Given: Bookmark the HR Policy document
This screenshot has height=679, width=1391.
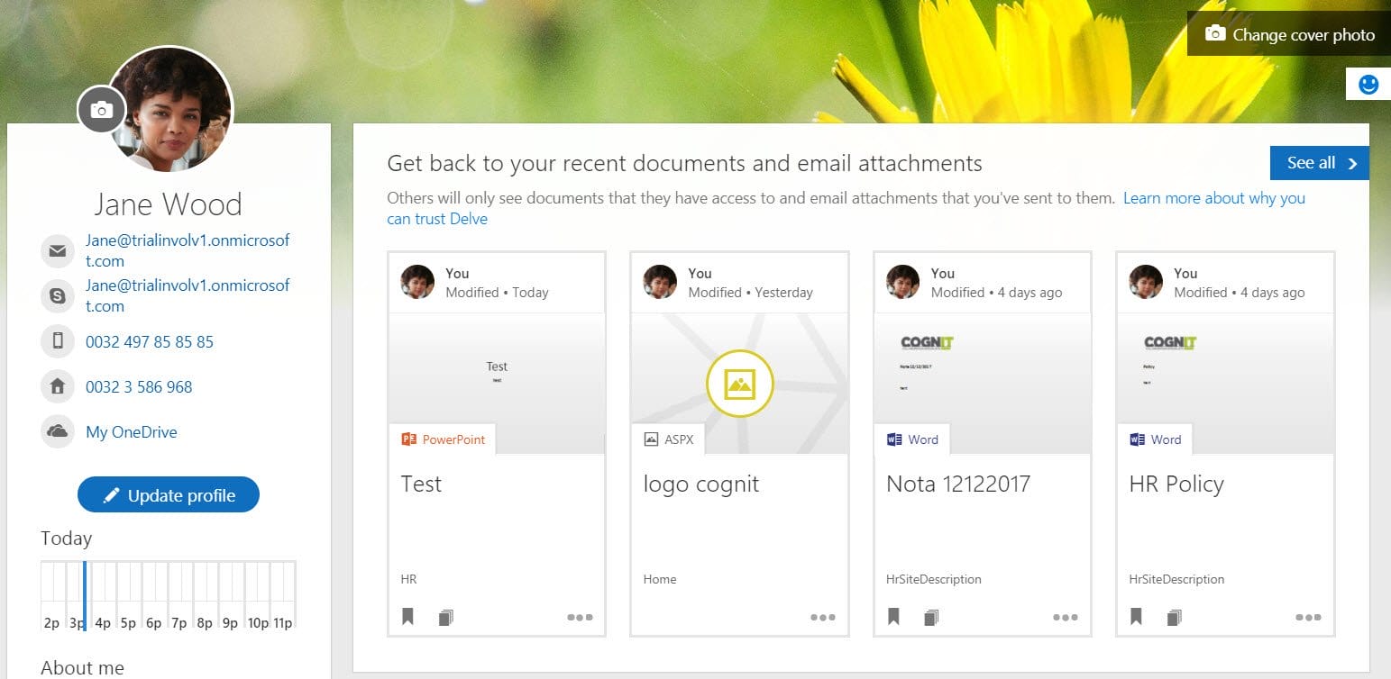Looking at the screenshot, I should coord(1137,617).
